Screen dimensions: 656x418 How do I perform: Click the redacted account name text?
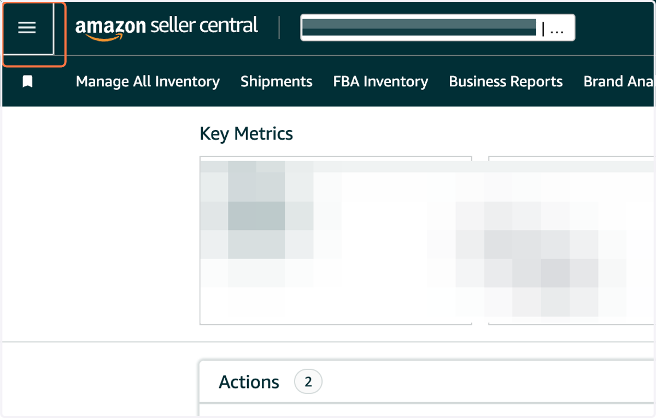[x=419, y=27]
